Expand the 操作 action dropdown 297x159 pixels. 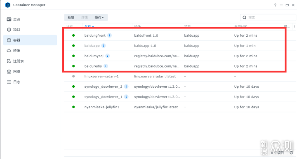[99, 17]
